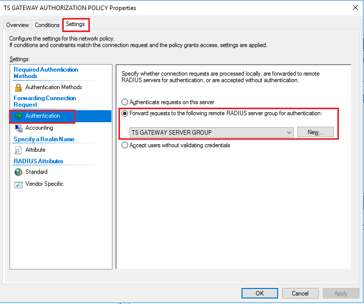
Task: Select Authenticate requests on this server
Action: pos(125,102)
